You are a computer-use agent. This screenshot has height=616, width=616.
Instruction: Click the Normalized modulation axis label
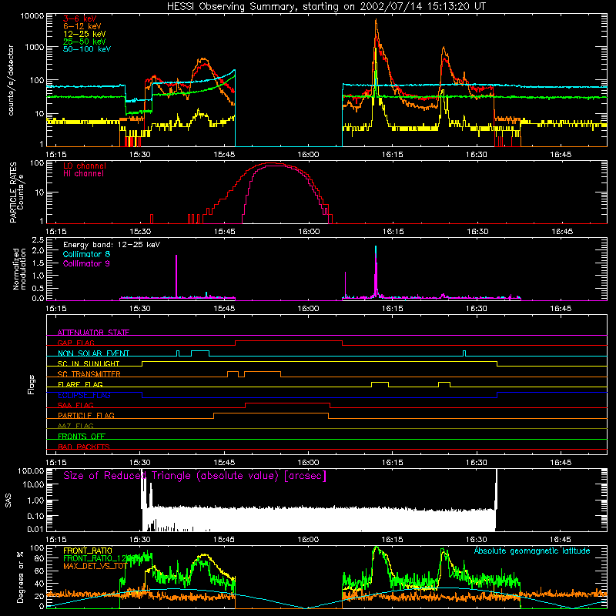click(18, 269)
